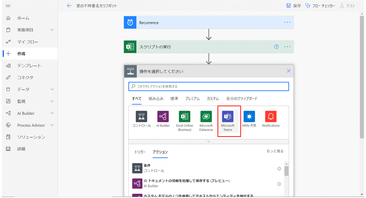This screenshot has height=198, width=366.
Task: Select the Notifications connector icon
Action: pyautogui.click(x=271, y=117)
